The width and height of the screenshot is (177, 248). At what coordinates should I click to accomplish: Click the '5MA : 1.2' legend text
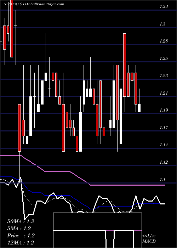click(x=19, y=229)
